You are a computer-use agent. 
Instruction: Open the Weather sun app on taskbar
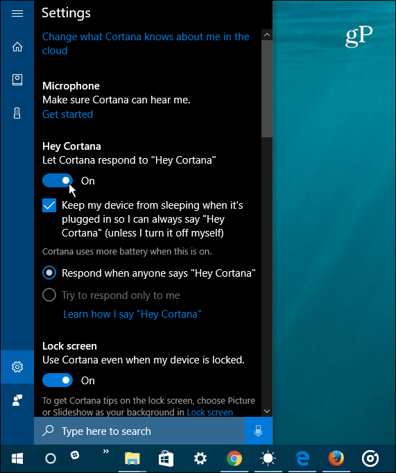[x=268, y=459]
